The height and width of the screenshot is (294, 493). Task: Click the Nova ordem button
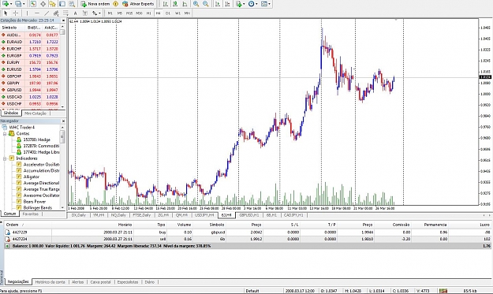click(95, 4)
